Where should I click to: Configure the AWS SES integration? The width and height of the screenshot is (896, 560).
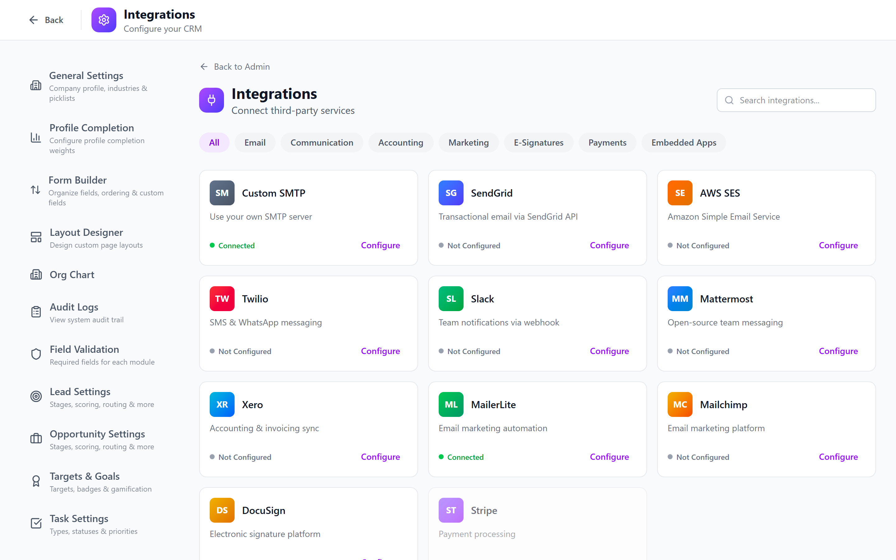838,245
